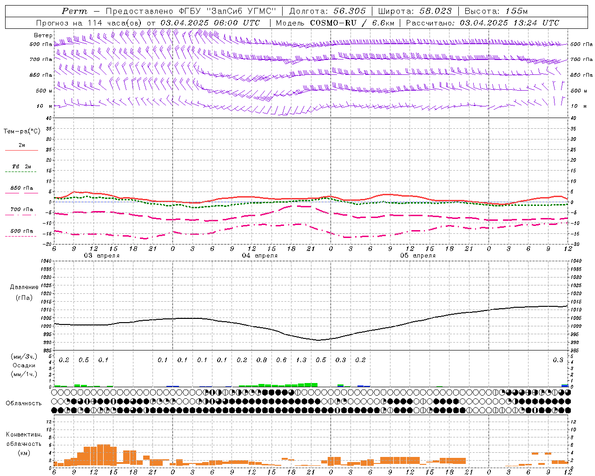Click the "Td 2м" dew point legend entry
The width and height of the screenshot is (595, 476).
point(22,166)
